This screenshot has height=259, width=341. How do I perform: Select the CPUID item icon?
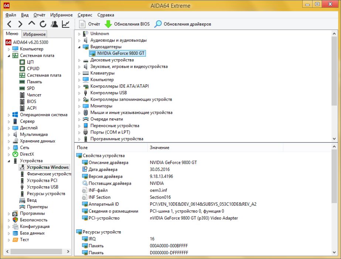[x=22, y=68]
